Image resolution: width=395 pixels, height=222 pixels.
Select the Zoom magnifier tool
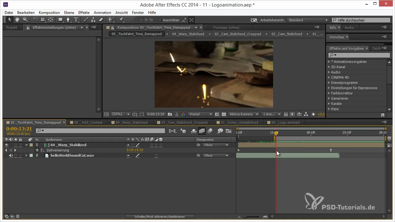pos(25,20)
